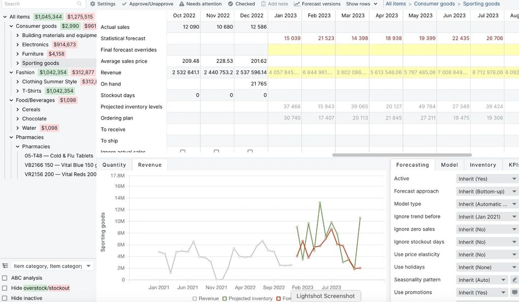This screenshot has height=302, width=519.
Task: Click the Needs attention warning icon
Action: click(x=182, y=4)
